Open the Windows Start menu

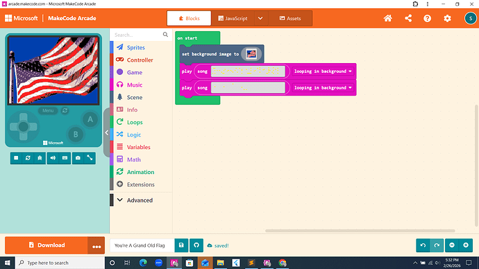tap(8, 263)
